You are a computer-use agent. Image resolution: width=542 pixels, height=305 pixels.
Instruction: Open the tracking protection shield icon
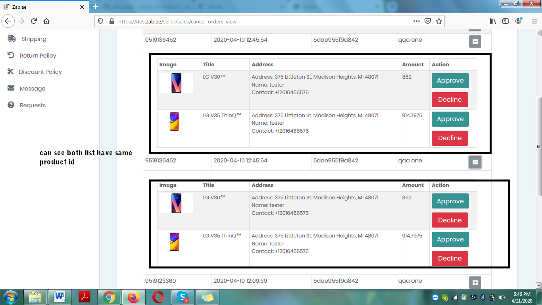pos(100,21)
